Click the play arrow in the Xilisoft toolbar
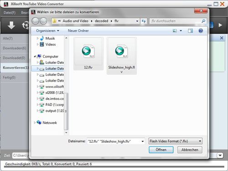 pyautogui.click(x=220, y=25)
